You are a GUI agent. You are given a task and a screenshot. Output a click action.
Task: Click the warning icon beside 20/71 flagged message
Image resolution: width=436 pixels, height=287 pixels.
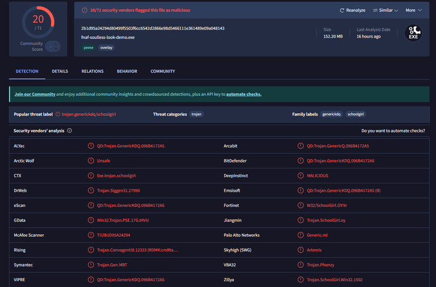[84, 10]
